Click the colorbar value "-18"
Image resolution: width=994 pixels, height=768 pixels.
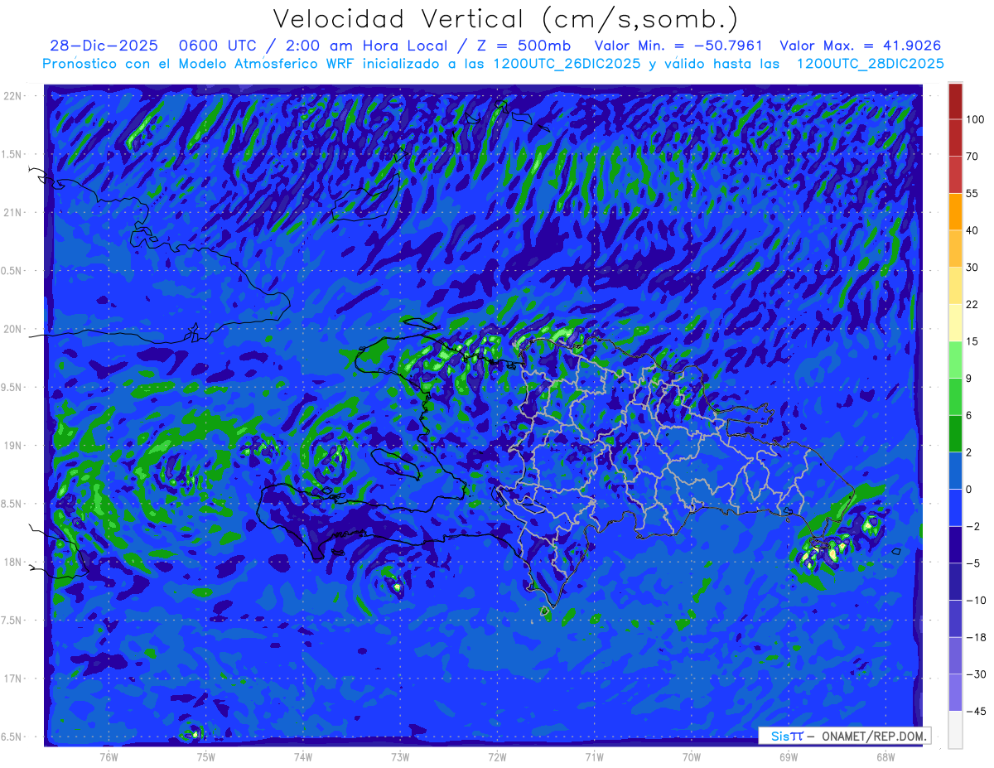975,637
